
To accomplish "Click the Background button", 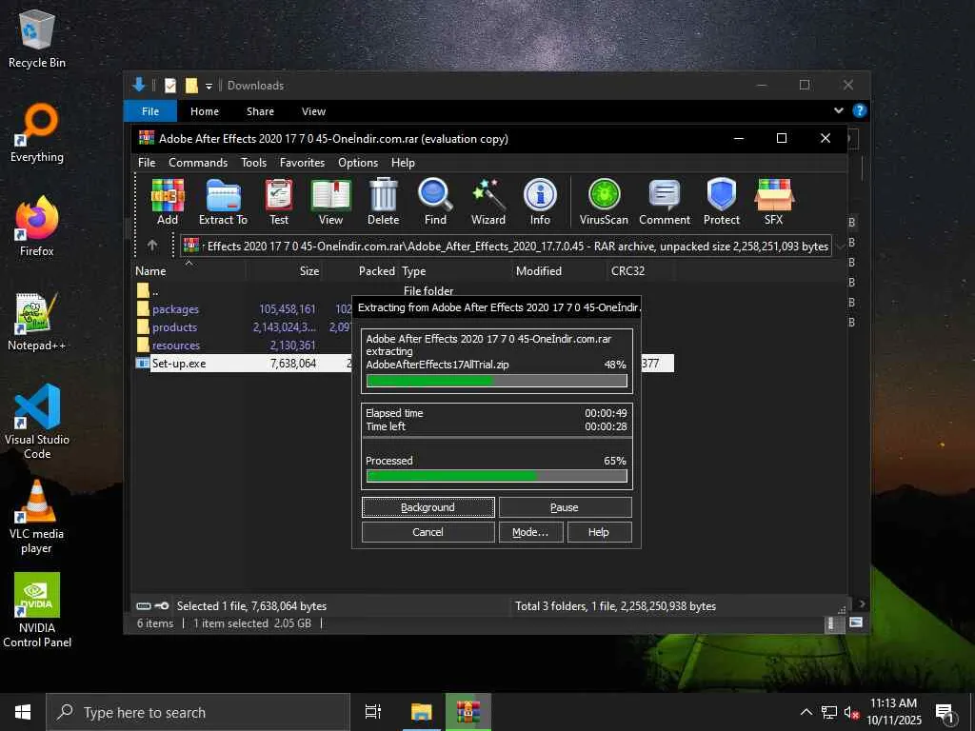I will point(428,507).
